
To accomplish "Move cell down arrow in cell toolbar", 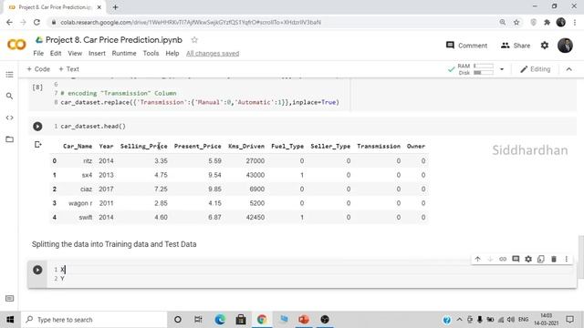I will pyautogui.click(x=490, y=259).
